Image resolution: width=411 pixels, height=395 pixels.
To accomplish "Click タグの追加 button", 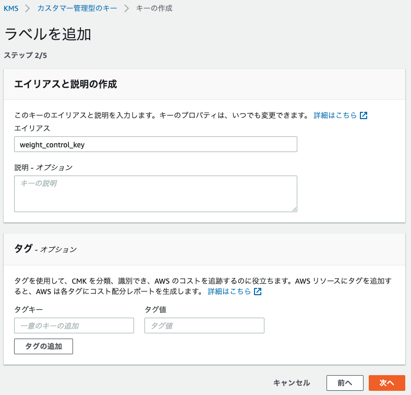I will (43, 346).
